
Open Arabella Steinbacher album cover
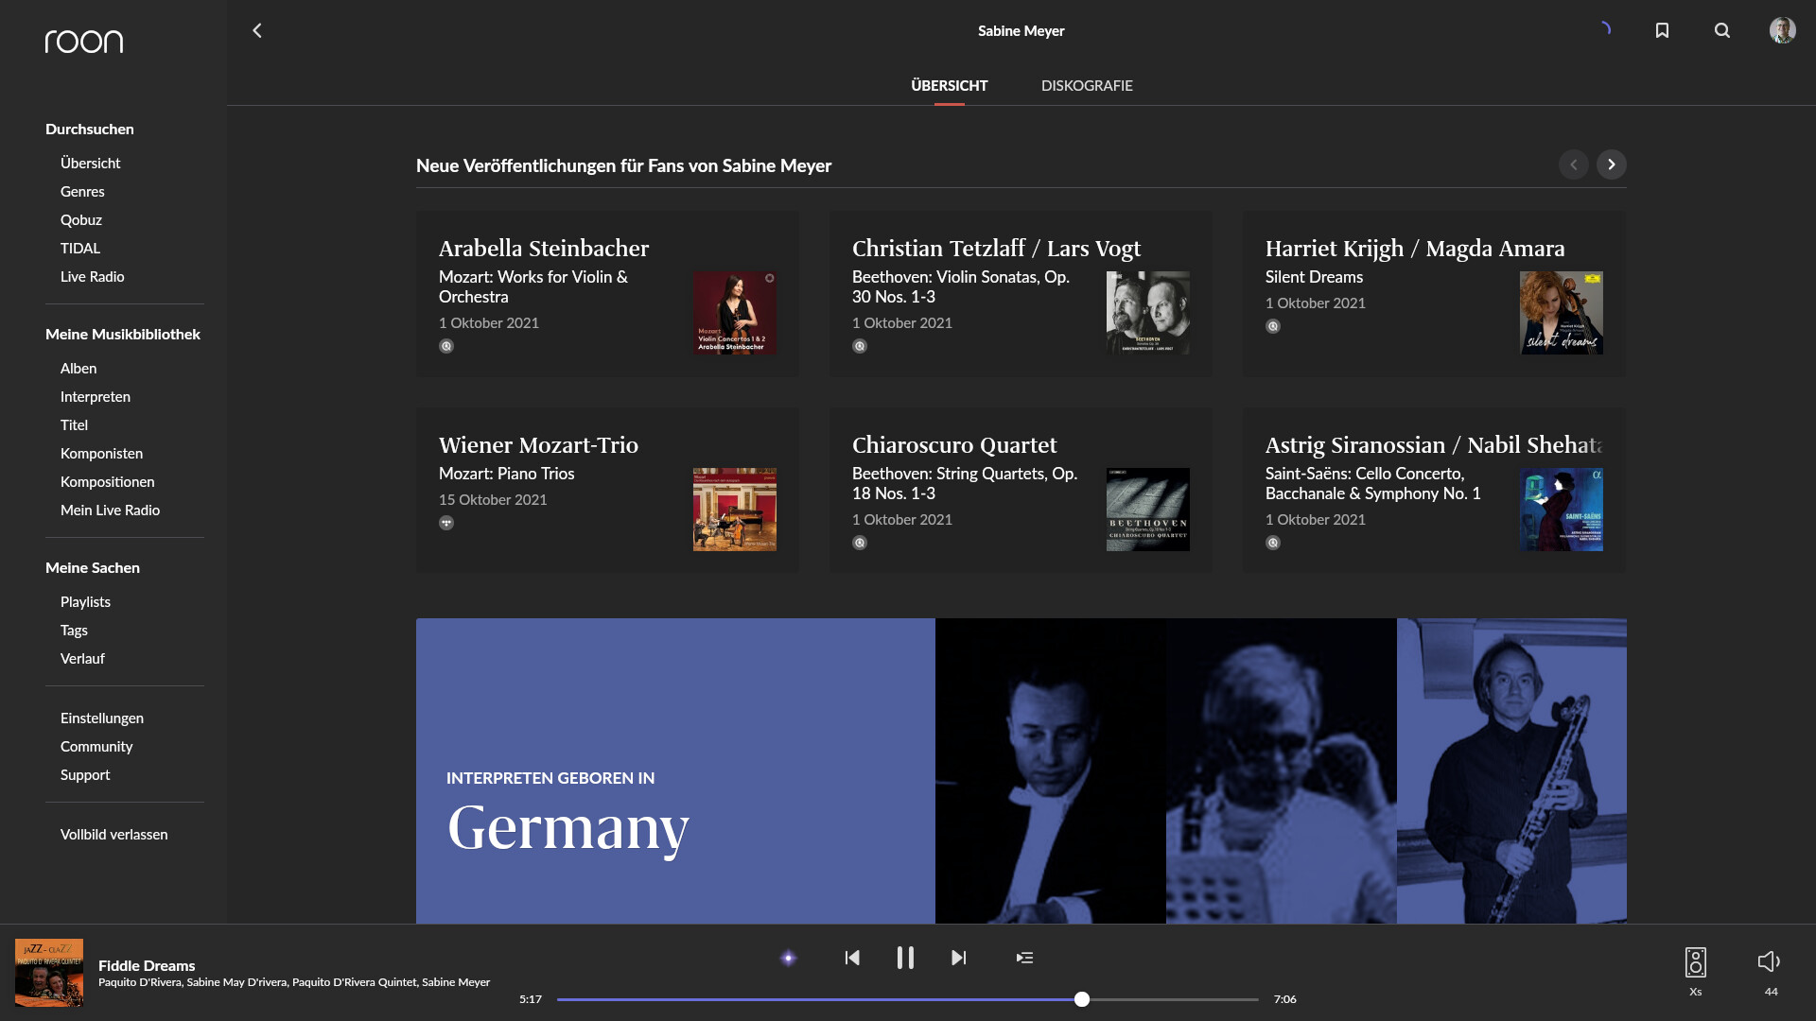[x=735, y=313]
